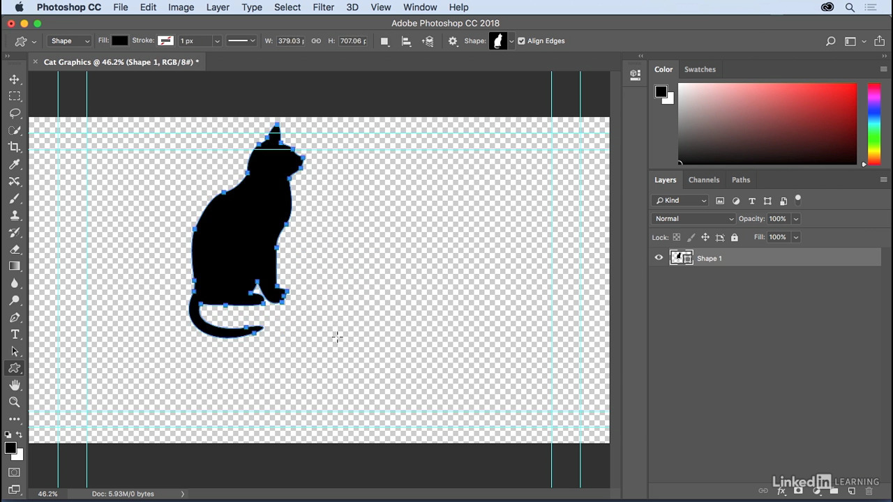Select the Hand tool
893x502 pixels.
15,385
